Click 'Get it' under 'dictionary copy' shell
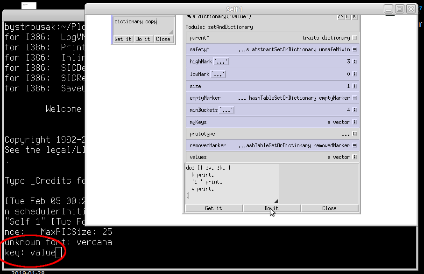The image size is (424, 274). 123,39
